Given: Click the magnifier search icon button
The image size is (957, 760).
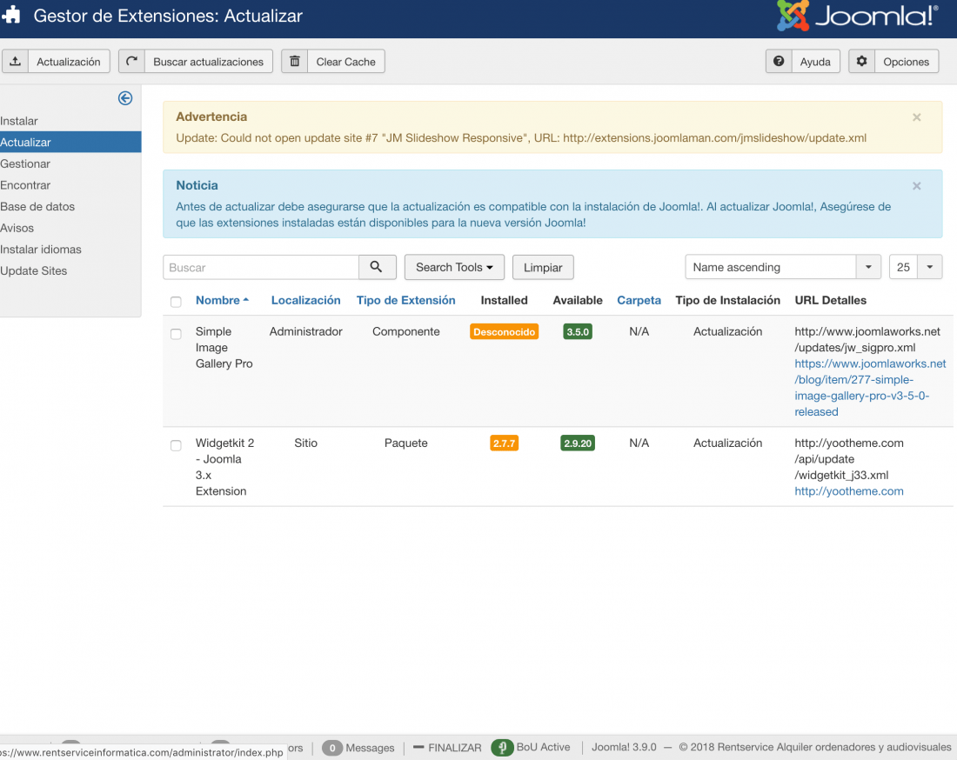Looking at the screenshot, I should 377,267.
